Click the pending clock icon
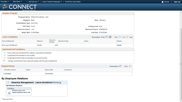This screenshot has width=182, height=102. (9, 93)
